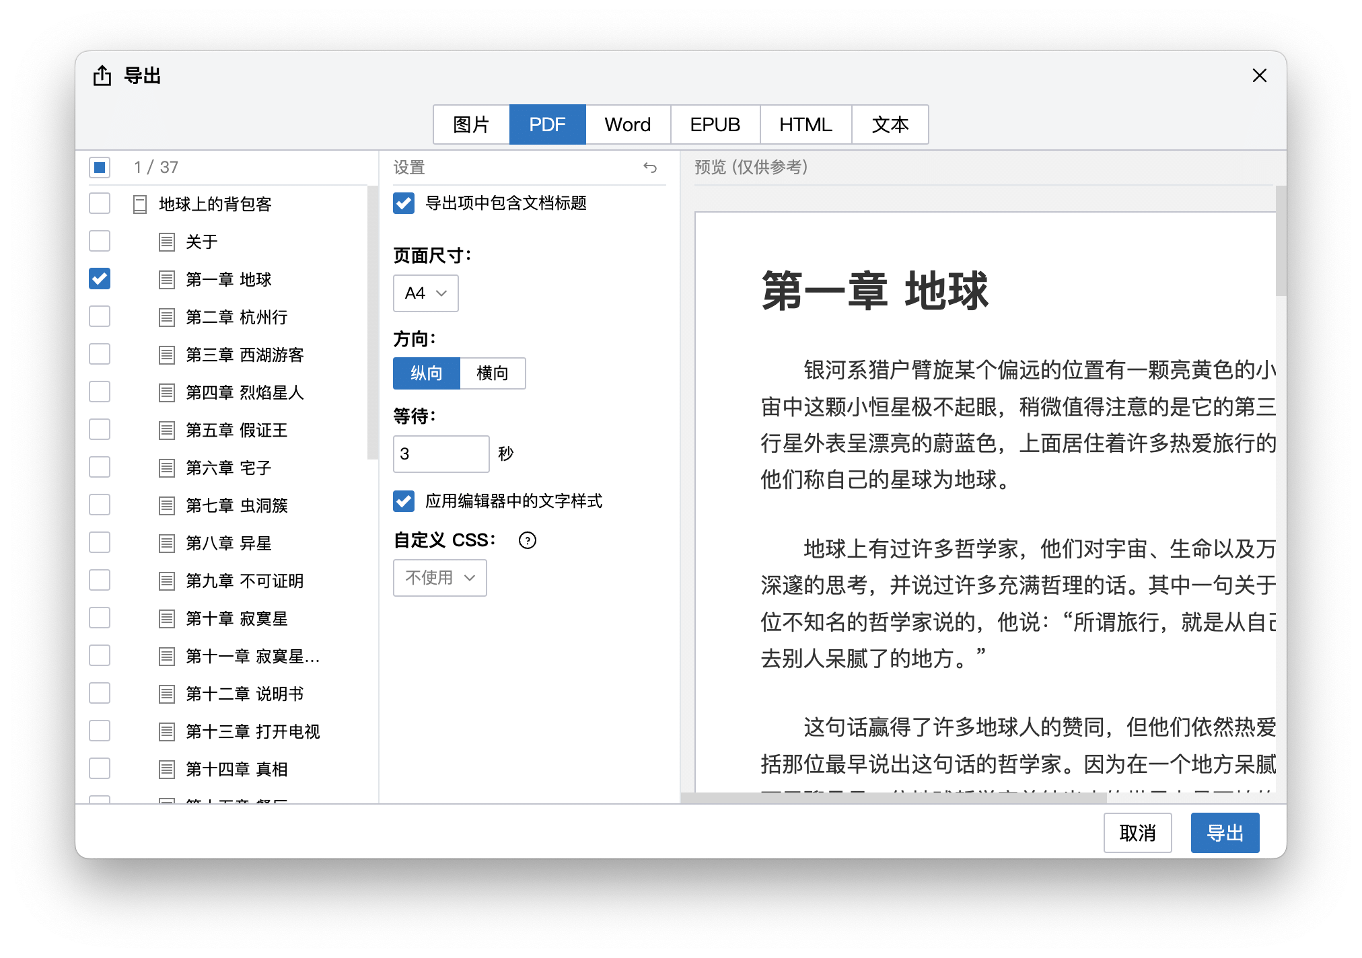Open the A4 page size dropdown
Screen dimensions: 1362x958
pos(426,293)
